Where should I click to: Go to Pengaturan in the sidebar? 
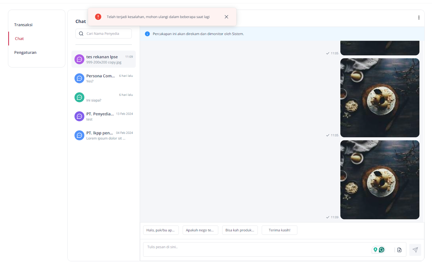(x=25, y=52)
